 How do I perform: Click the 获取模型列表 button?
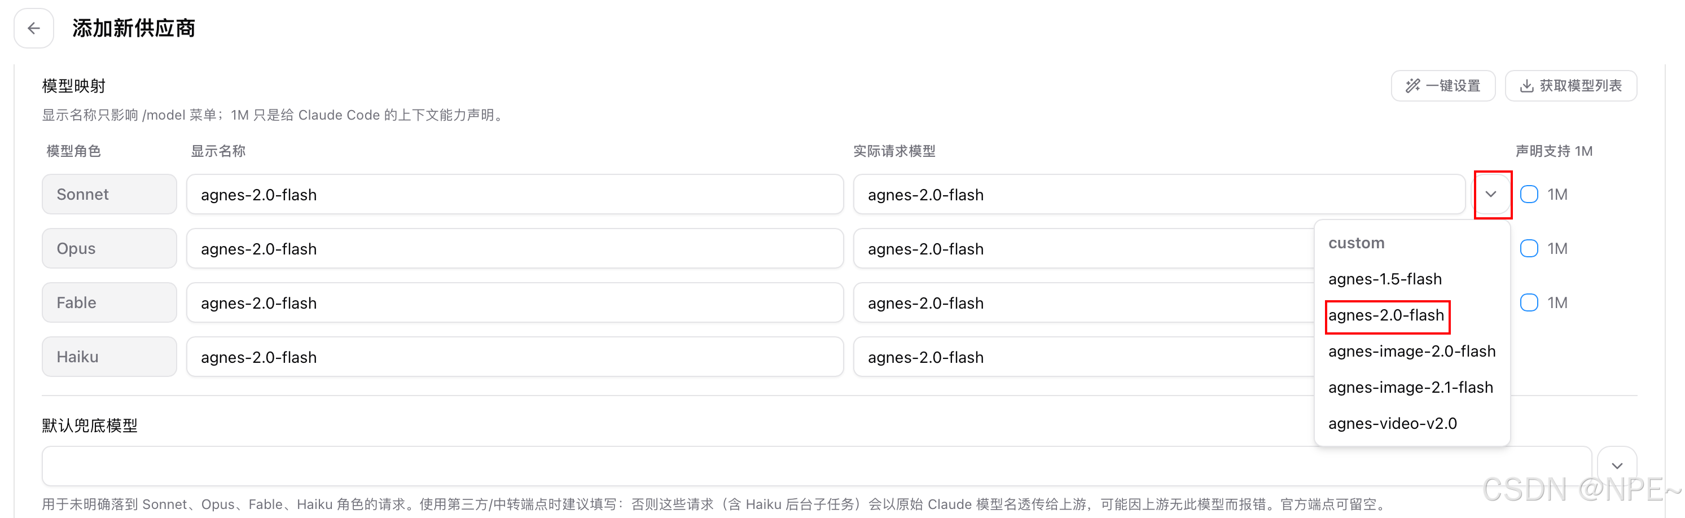[x=1570, y=86]
